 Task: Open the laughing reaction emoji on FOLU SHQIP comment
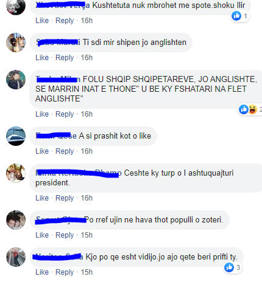tap(252, 109)
